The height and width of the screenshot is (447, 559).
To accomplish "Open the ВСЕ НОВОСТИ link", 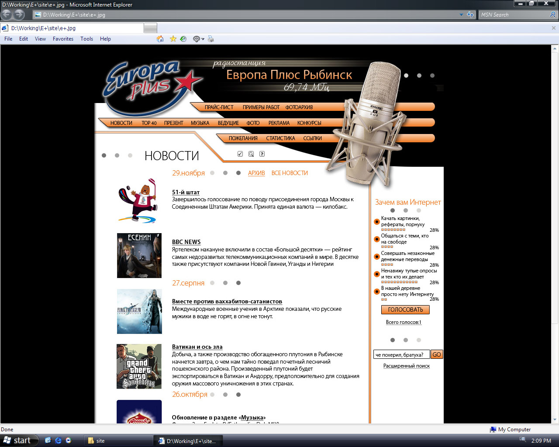I will coord(290,173).
